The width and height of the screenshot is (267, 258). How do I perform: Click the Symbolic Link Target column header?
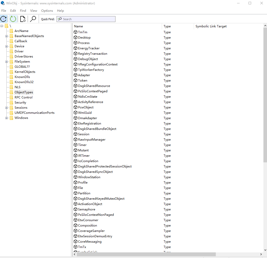[x=229, y=26]
